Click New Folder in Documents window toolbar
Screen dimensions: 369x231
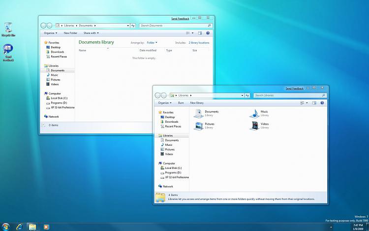coord(70,33)
